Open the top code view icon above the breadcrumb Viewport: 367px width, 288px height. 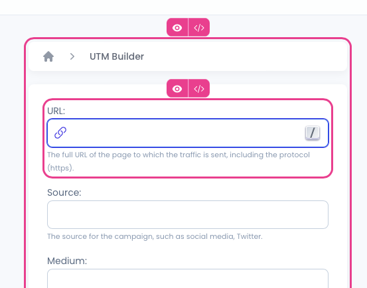click(199, 28)
